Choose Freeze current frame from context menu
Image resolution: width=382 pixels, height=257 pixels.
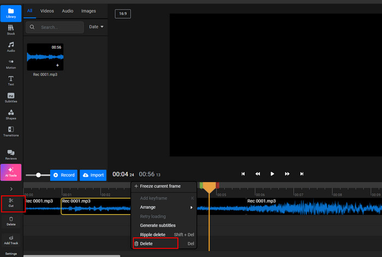164,186
